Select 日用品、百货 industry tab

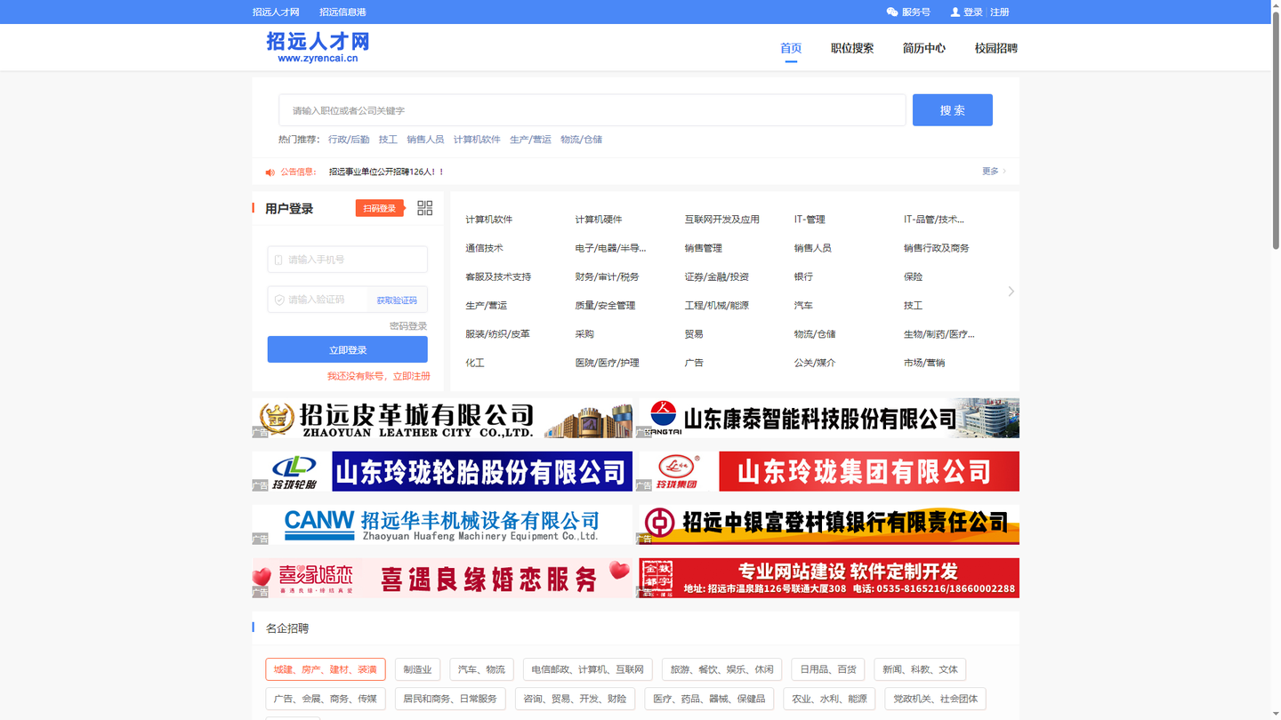(827, 669)
